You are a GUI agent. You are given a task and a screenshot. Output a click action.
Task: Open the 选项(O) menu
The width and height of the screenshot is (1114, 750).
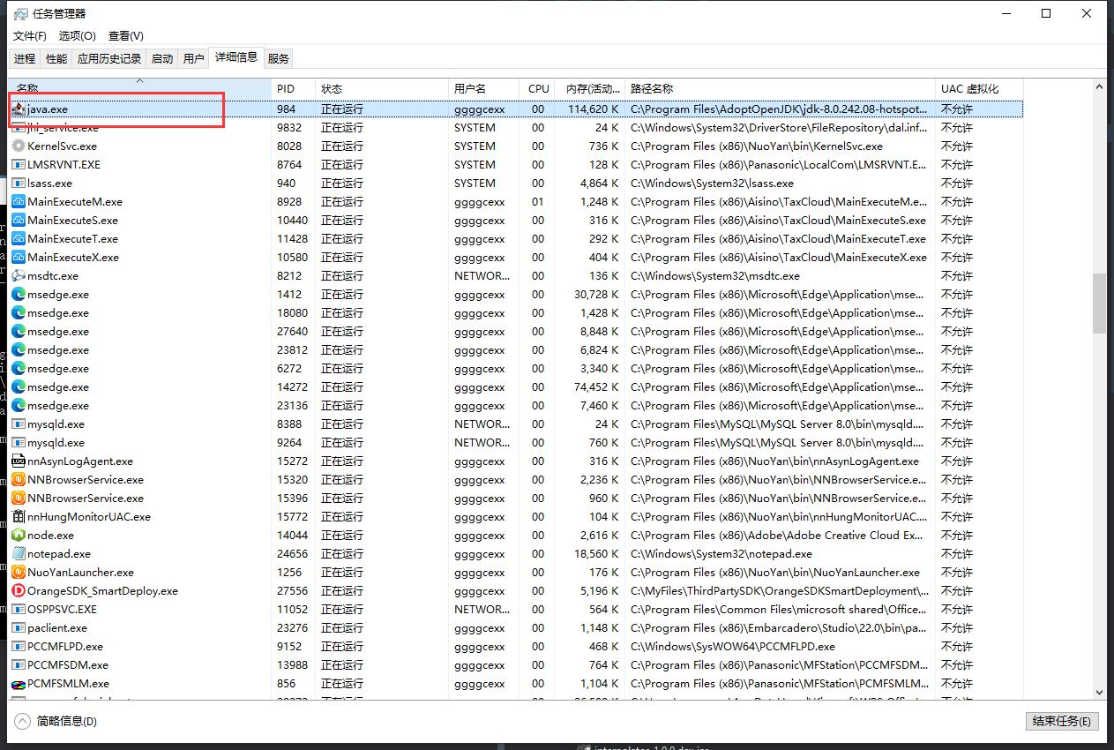tap(78, 36)
